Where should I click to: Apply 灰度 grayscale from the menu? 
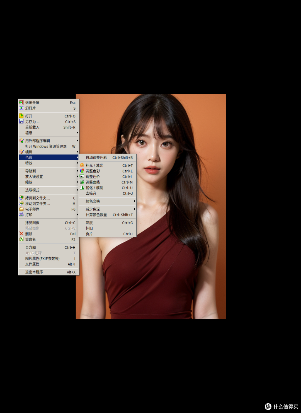tap(108, 223)
